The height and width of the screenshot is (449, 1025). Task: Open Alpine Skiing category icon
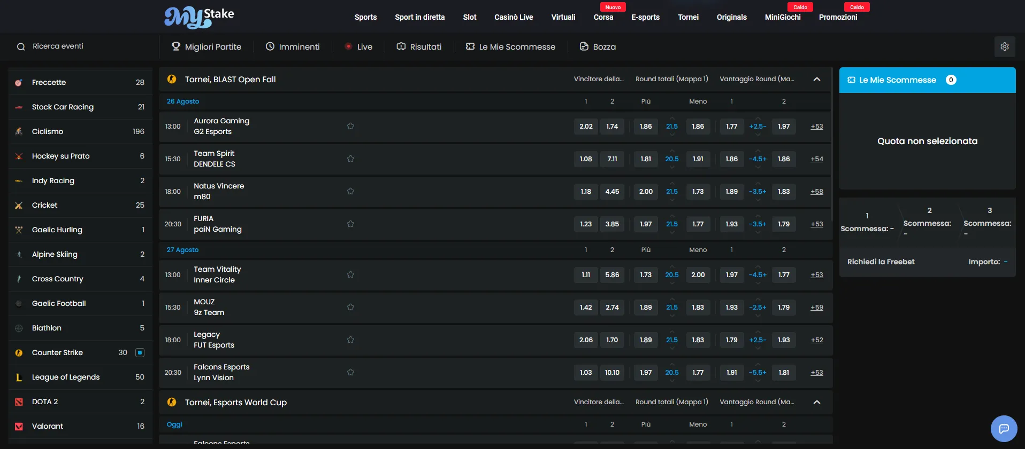point(19,254)
